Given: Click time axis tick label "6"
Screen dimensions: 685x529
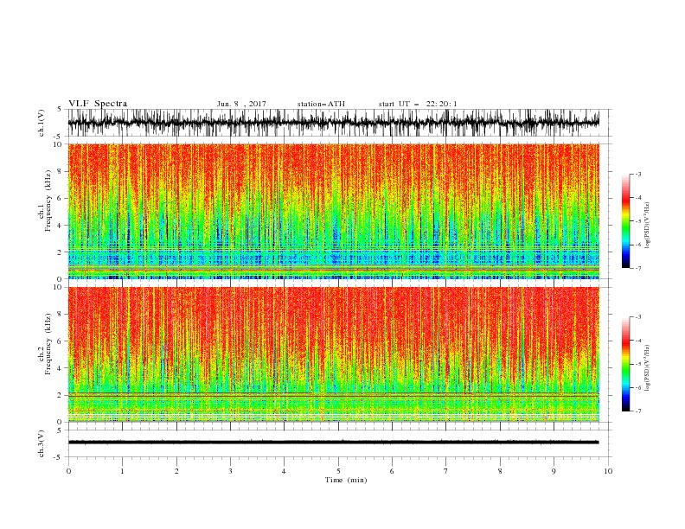Looking at the screenshot, I should point(392,471).
